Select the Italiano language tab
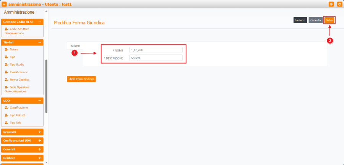The image size is (344, 165). pyautogui.click(x=75, y=46)
